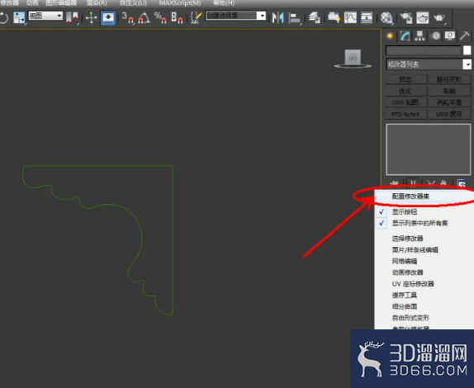Open the 自定义(U) menu
The image size is (474, 388).
(x=133, y=3)
